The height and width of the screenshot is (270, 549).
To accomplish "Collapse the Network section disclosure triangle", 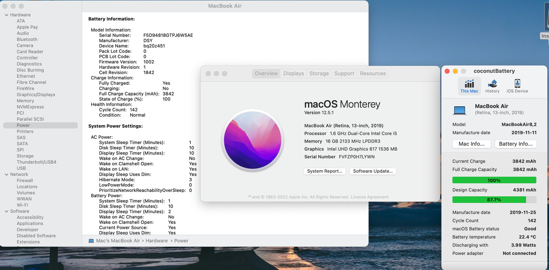I will [6, 174].
